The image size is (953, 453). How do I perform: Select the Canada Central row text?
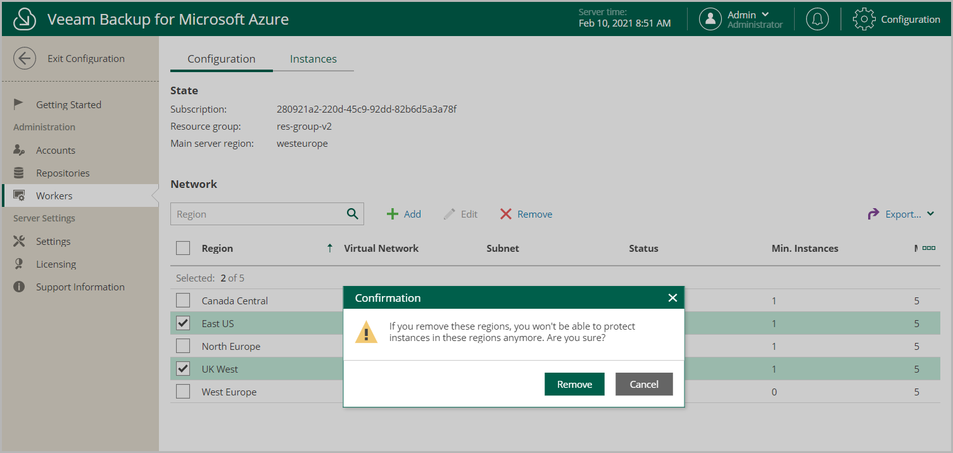point(235,301)
